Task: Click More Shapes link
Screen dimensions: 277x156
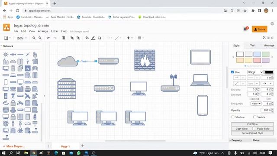Action: pos(14,146)
